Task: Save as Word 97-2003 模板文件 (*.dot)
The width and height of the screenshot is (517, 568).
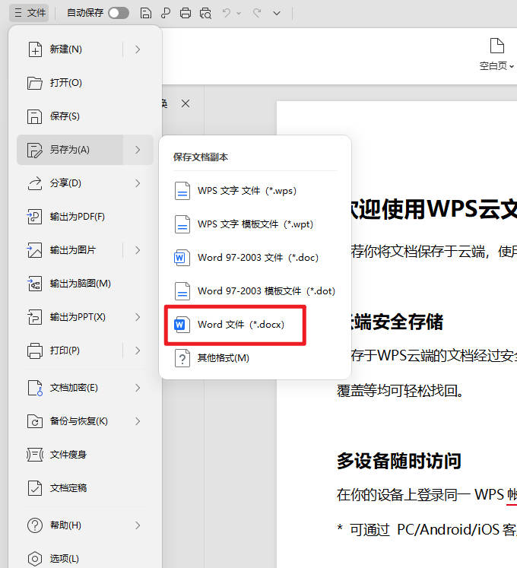Action: pyautogui.click(x=255, y=291)
